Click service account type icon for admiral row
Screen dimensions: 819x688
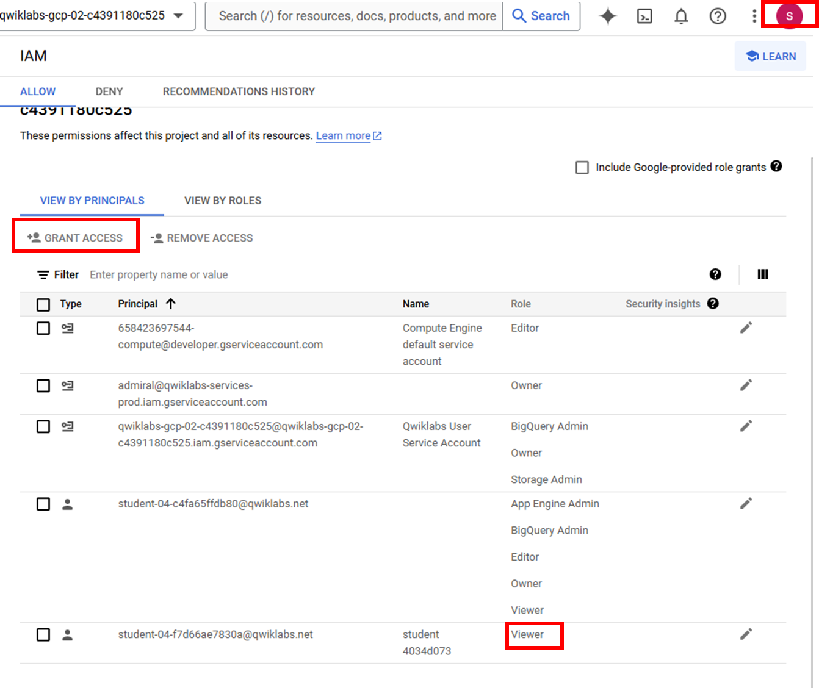(68, 385)
